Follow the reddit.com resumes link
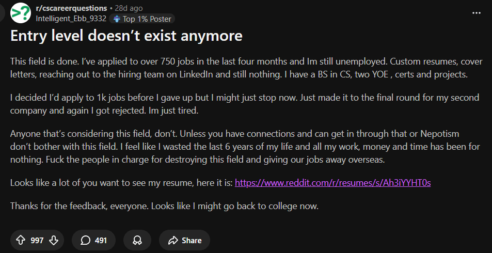Screen dimensions: 492x253 coord(332,183)
